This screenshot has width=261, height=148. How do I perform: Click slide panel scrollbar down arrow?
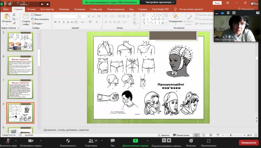click(x=39, y=131)
